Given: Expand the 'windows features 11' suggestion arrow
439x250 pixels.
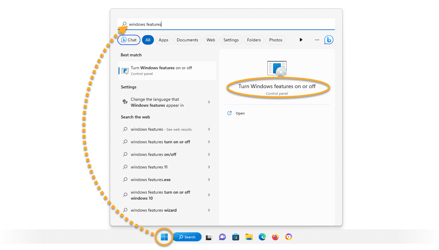Looking at the screenshot, I should point(209,167).
